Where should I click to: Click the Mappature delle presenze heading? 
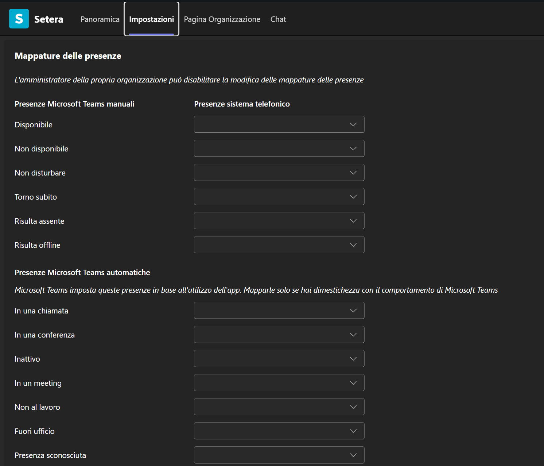tap(68, 56)
